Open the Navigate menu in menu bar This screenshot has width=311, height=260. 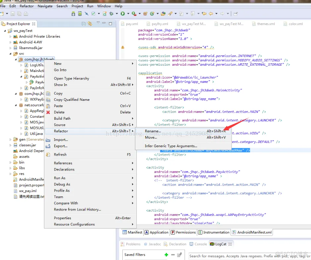click(x=45, y=6)
